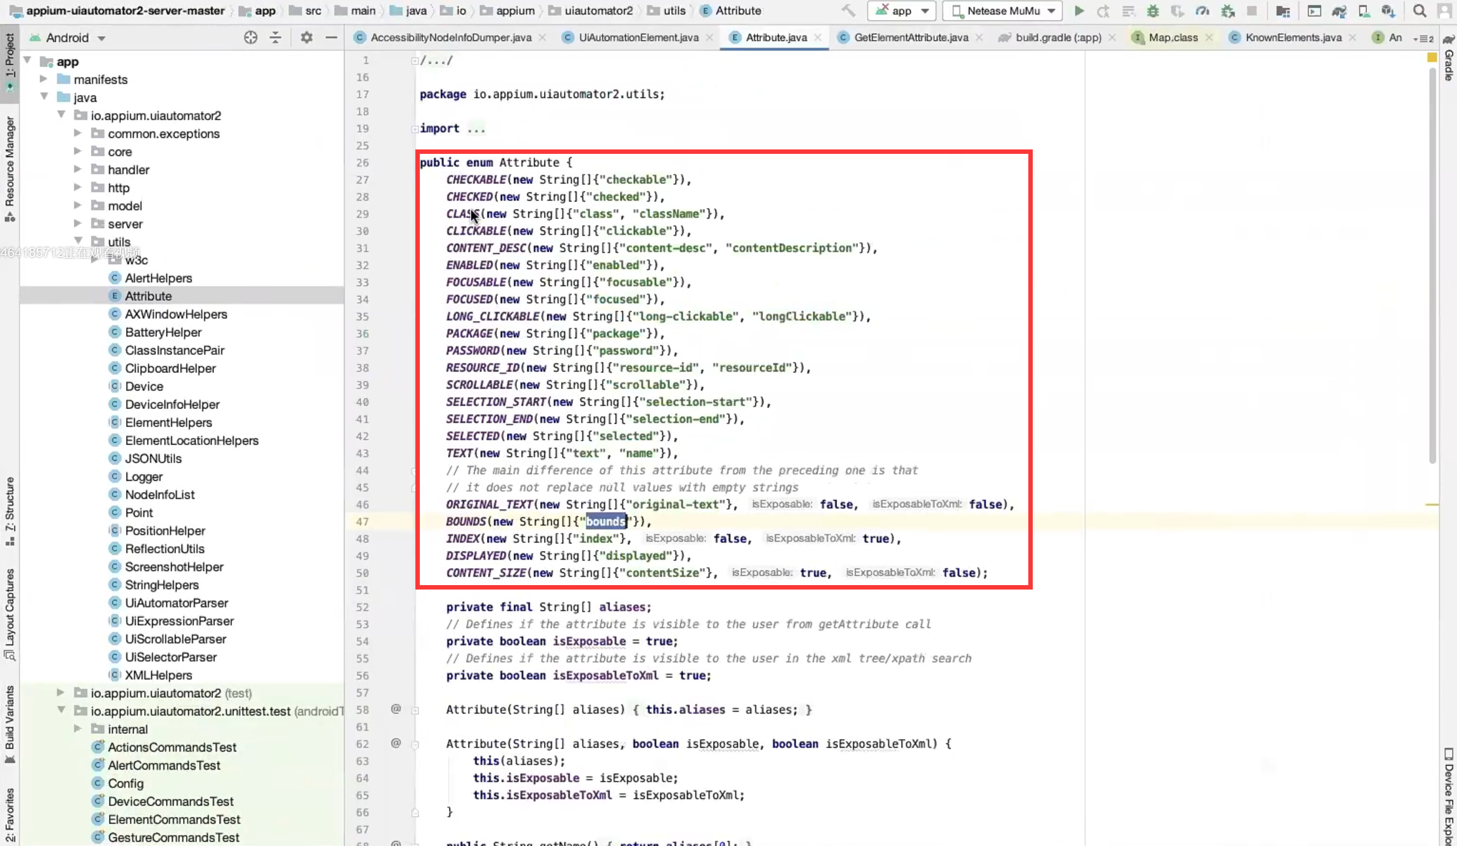This screenshot has width=1457, height=846.
Task: Click the project panel settings gear
Action: (x=306, y=37)
